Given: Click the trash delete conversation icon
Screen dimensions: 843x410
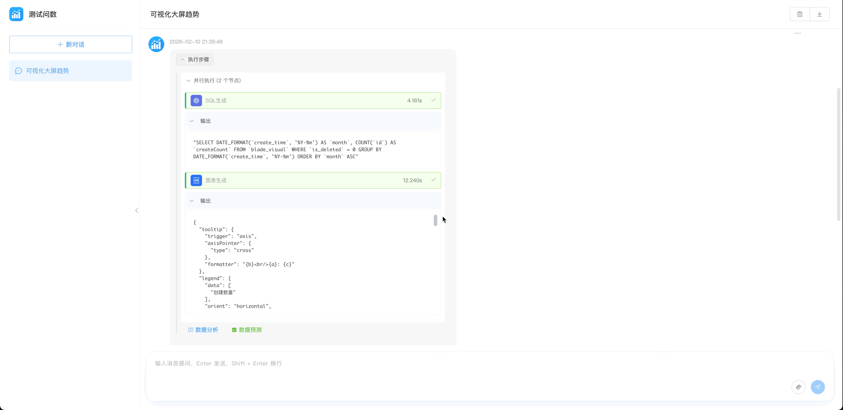Looking at the screenshot, I should coord(800,14).
